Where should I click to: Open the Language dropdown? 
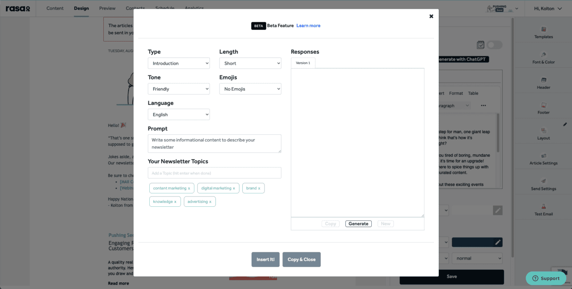(179, 114)
